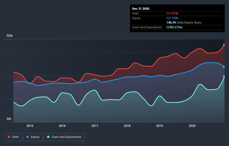Click the 2015 x-axis label

pyautogui.click(x=30, y=126)
